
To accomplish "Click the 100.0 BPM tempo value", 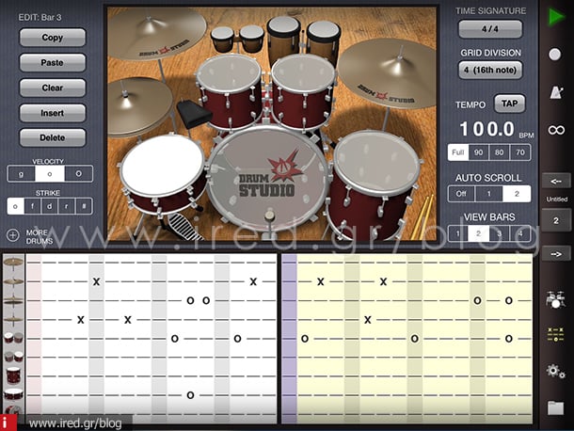I will (x=486, y=129).
